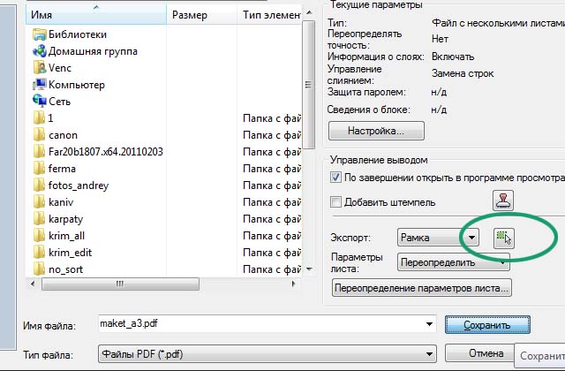Click the Сохранить button
This screenshot has width=565, height=371.
[487, 325]
